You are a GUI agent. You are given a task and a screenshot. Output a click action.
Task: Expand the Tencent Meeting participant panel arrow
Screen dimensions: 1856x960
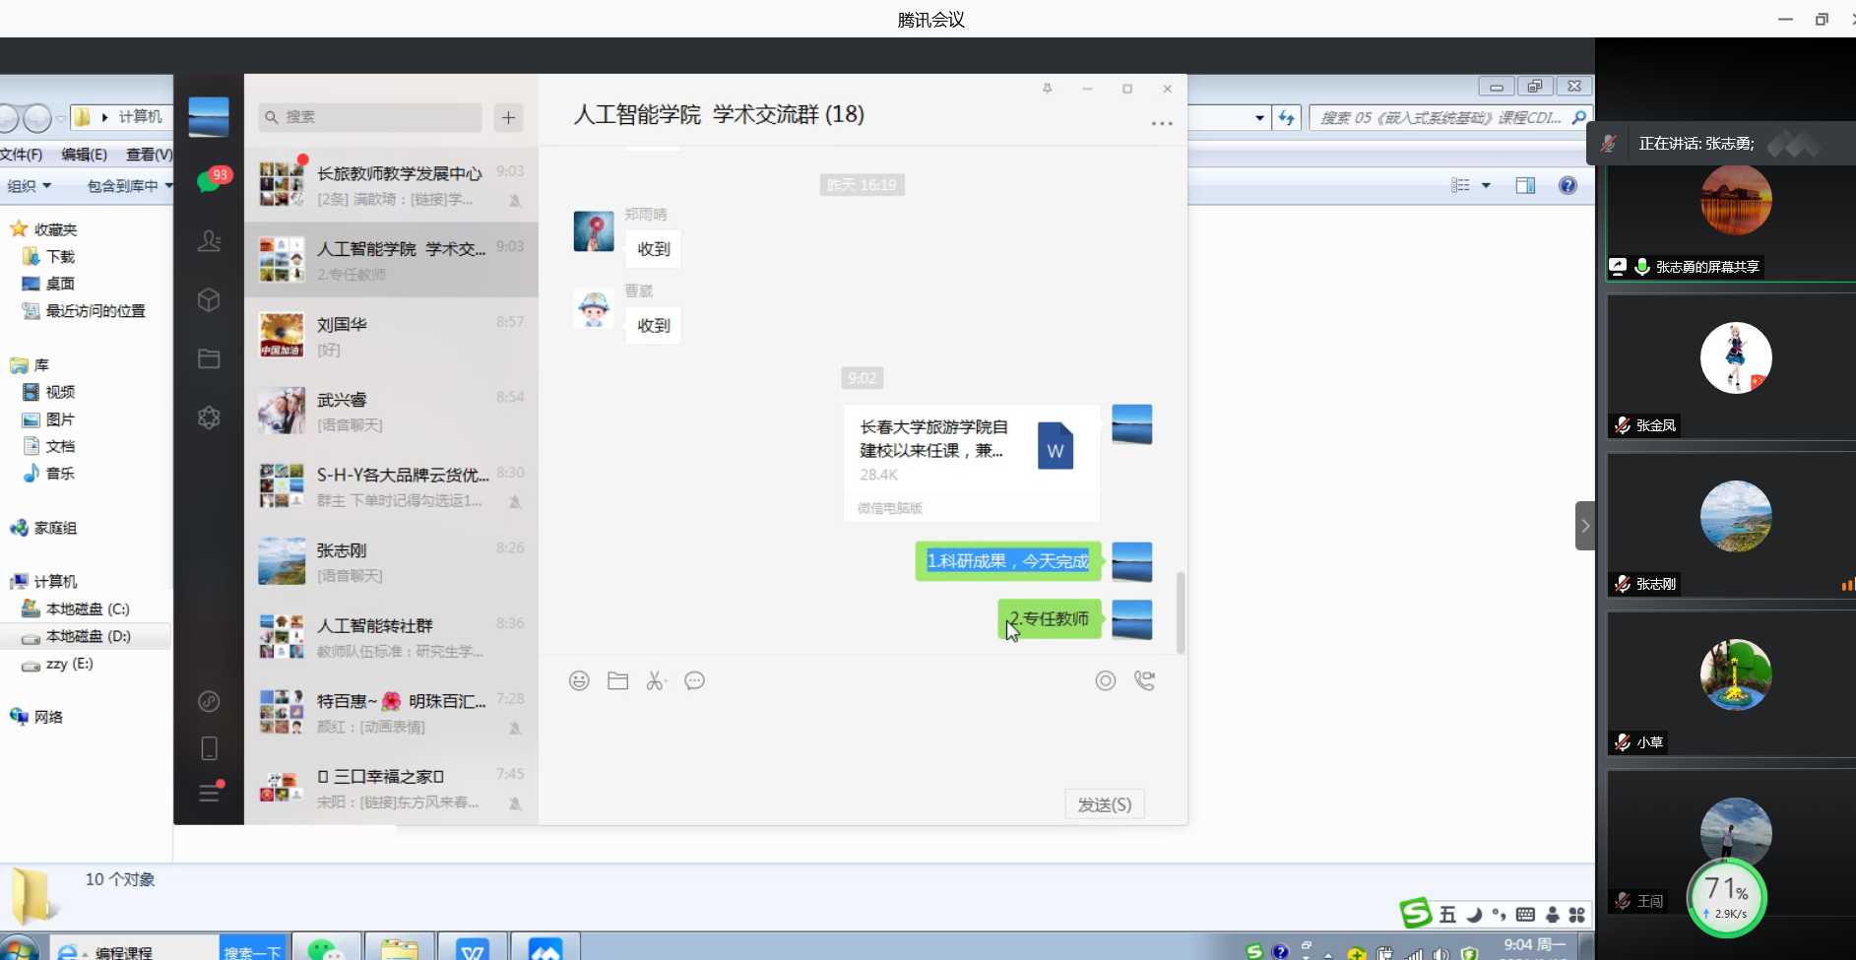pos(1585,526)
